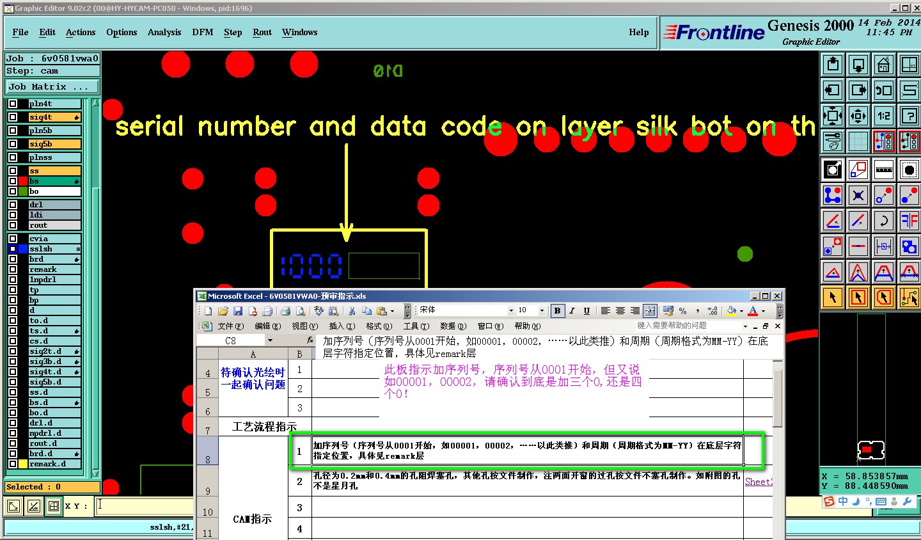Select the polygon and rectangle shape tool
Screen dimensions: 921x540
point(858,170)
